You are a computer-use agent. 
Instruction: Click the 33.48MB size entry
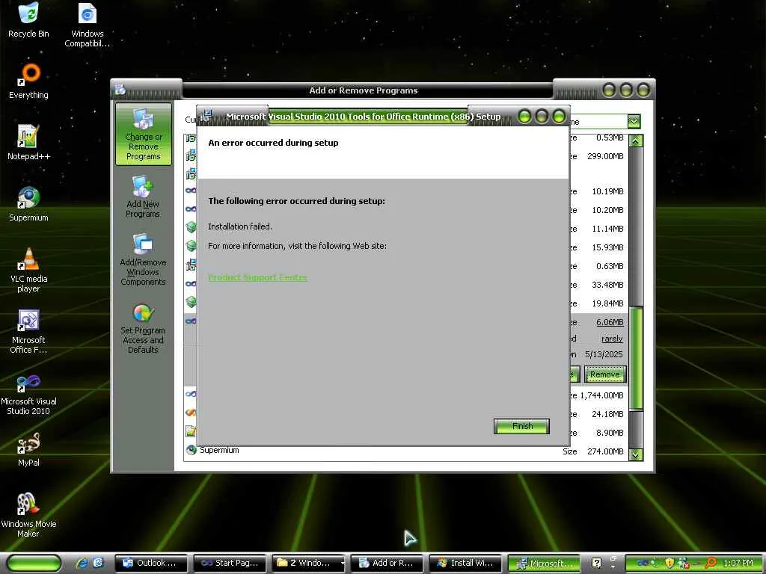point(607,285)
